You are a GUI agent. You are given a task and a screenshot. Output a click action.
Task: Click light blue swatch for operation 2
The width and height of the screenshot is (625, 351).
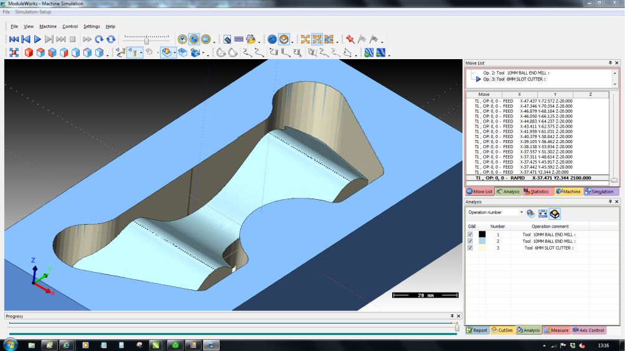click(x=482, y=241)
